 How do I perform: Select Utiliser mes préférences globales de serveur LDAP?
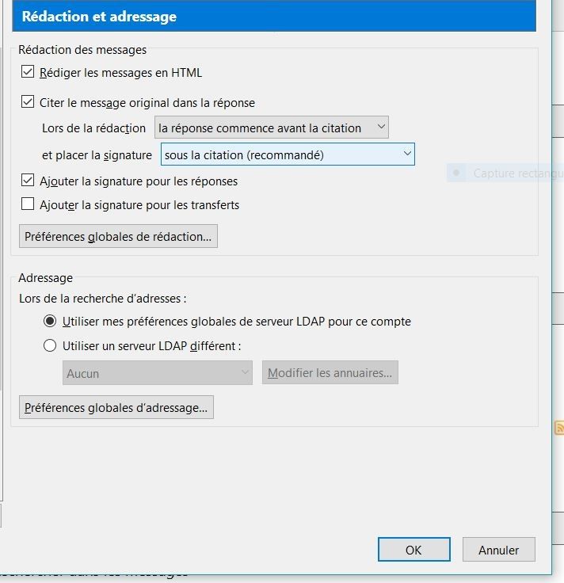coord(50,322)
